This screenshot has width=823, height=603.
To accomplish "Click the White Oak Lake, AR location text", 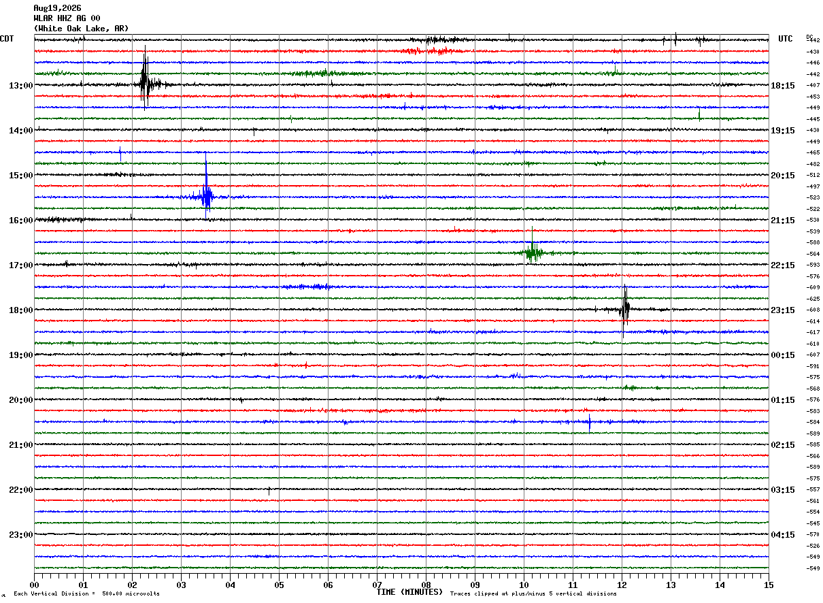I will [81, 29].
